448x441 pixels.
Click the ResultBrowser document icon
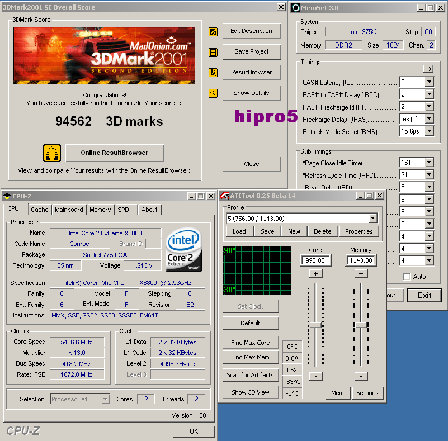click(213, 73)
